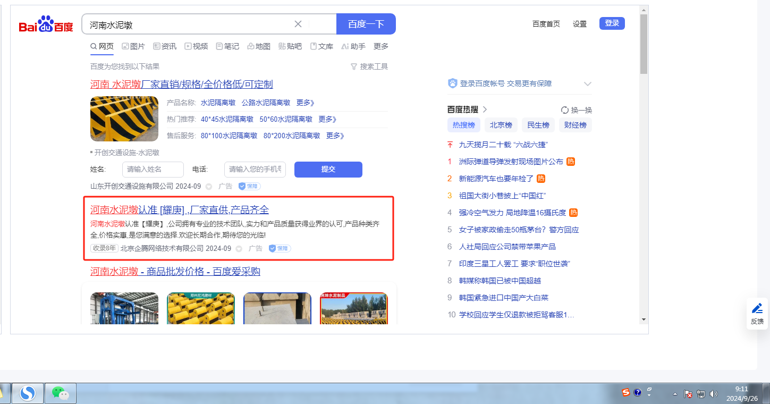
Task: Open the 河南水泥墩 - 商品批发价格 - 百度爱采购 result
Action: pyautogui.click(x=175, y=272)
